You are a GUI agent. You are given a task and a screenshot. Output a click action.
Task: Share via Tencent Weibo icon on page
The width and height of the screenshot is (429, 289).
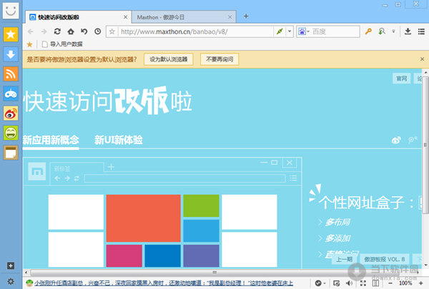(x=413, y=140)
